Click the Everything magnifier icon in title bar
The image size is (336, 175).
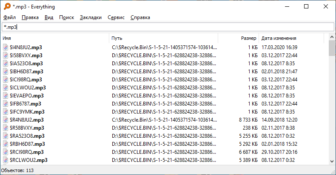click(x=7, y=6)
